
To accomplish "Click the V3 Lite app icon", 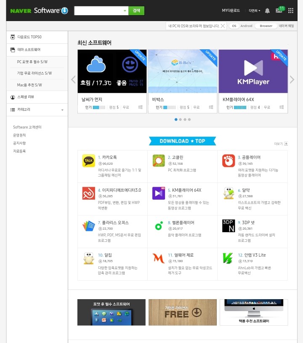I will [229, 258].
